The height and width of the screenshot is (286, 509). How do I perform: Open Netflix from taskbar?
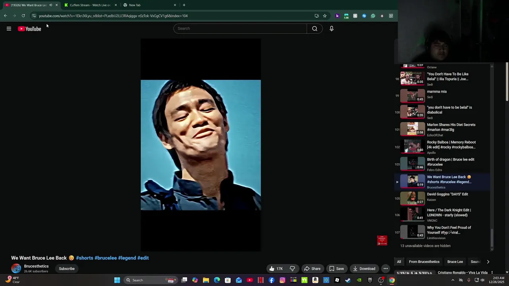point(260,280)
